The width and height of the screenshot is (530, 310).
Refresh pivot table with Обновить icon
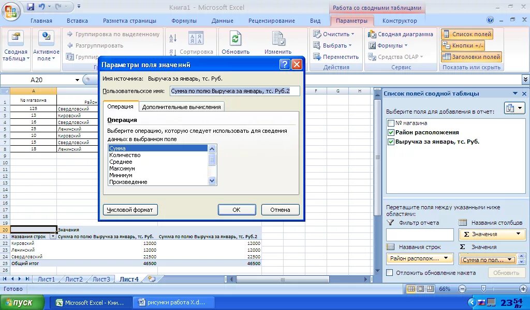tap(235, 38)
